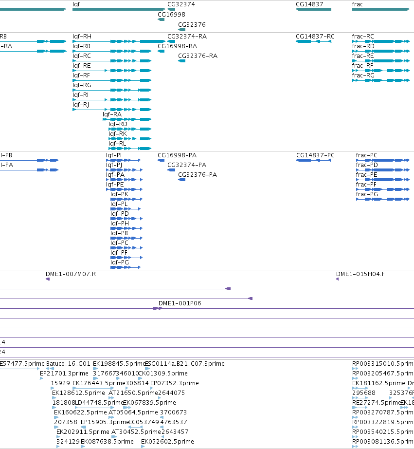Open protein lqf-PI
The height and width of the screenshot is (449, 414).
point(114,155)
